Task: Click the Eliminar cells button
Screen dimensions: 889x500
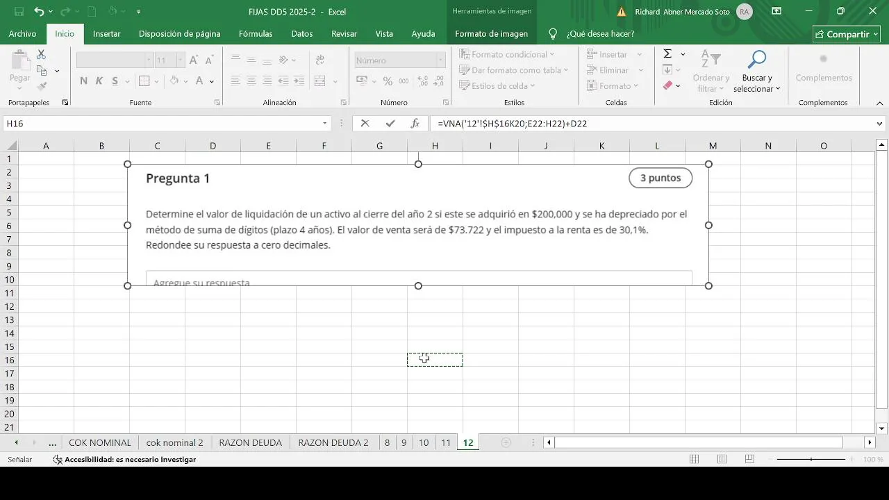Action: click(x=615, y=70)
